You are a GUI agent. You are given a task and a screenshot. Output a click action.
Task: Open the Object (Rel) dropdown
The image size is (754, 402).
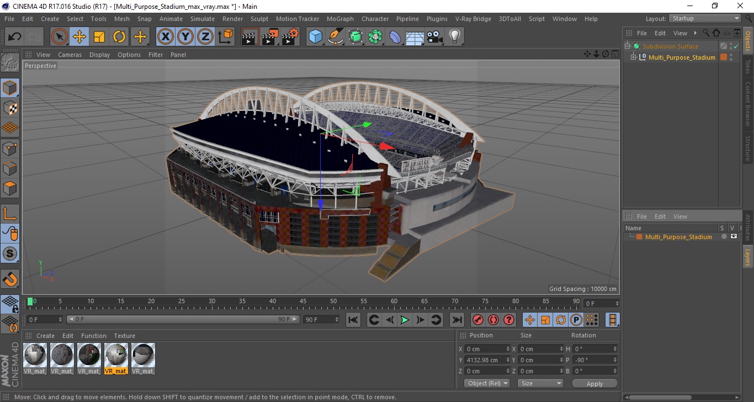pos(487,383)
